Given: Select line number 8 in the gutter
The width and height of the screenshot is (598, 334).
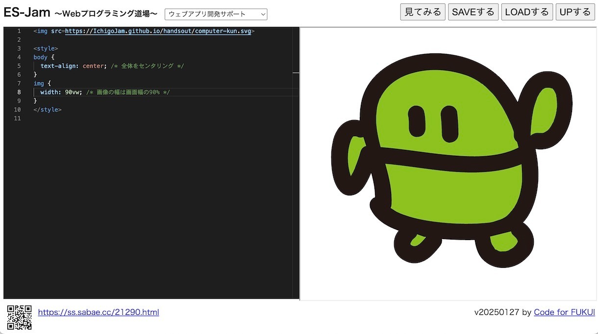Looking at the screenshot, I should click(x=19, y=92).
